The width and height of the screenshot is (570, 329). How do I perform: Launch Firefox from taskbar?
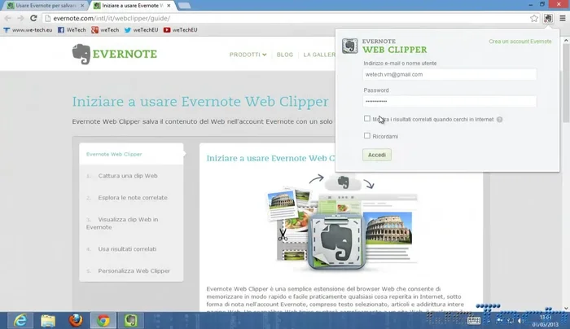point(76,320)
